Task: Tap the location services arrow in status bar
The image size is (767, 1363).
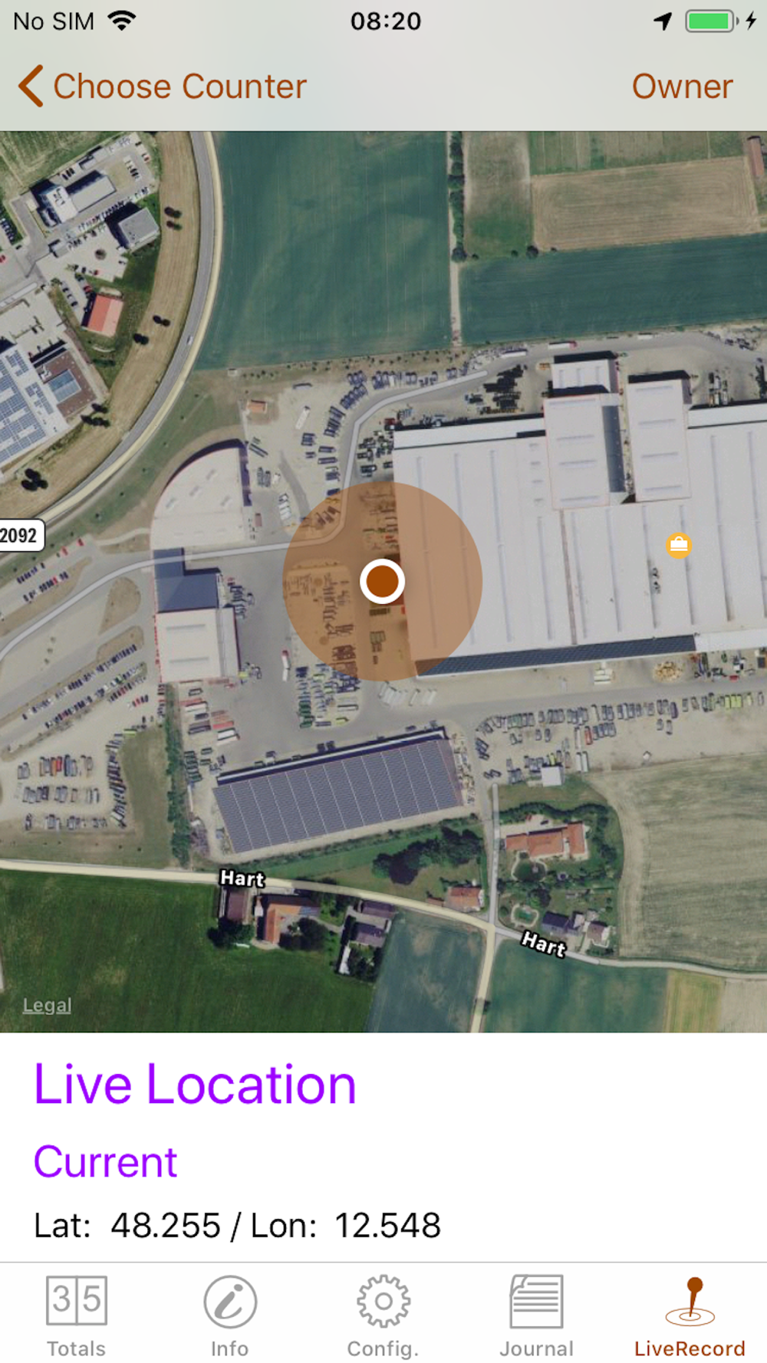Action: click(663, 21)
